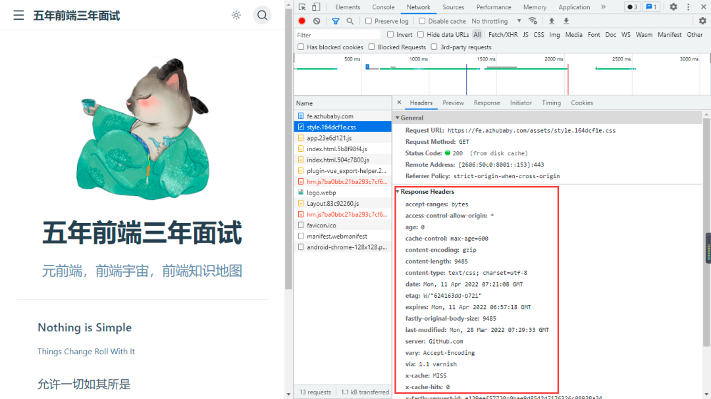
Task: Click the red load event timeline marker
Action: pos(567,80)
